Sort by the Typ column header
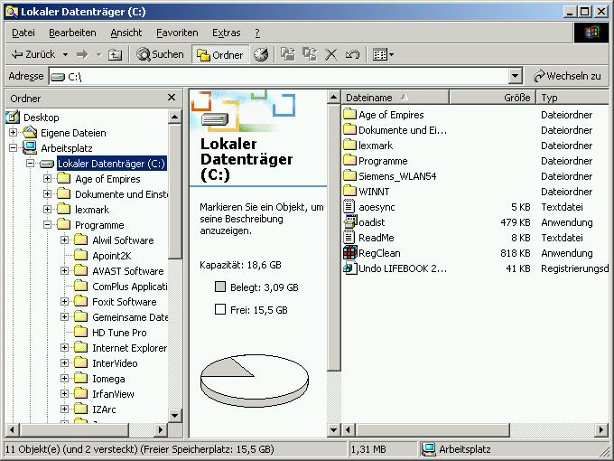Image resolution: width=614 pixels, height=461 pixels. [x=572, y=98]
